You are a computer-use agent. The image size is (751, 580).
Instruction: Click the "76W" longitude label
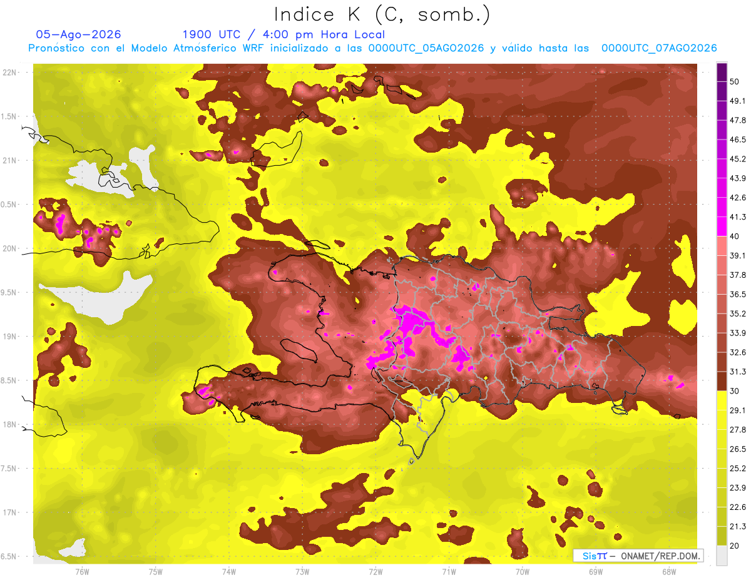point(82,571)
